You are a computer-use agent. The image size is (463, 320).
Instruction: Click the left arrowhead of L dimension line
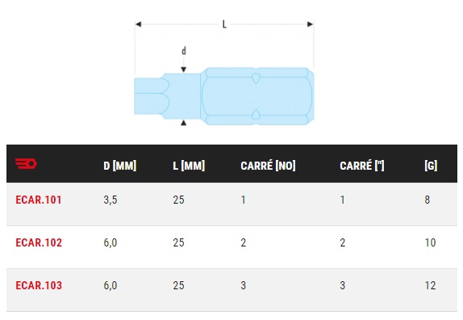138,24
